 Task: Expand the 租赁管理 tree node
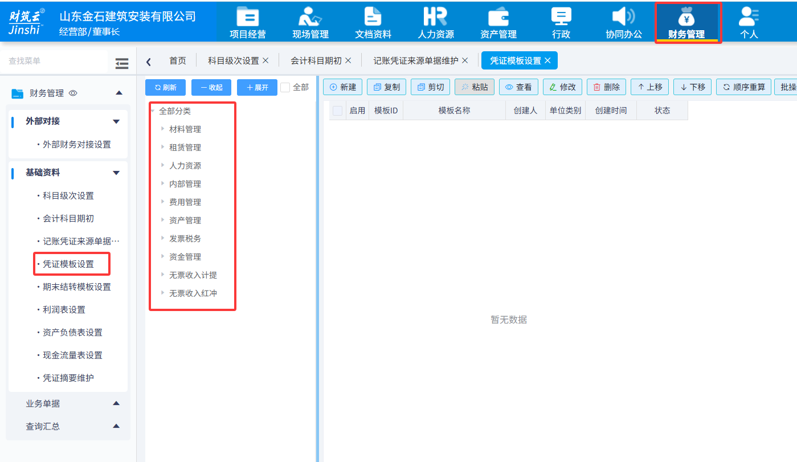click(x=163, y=147)
